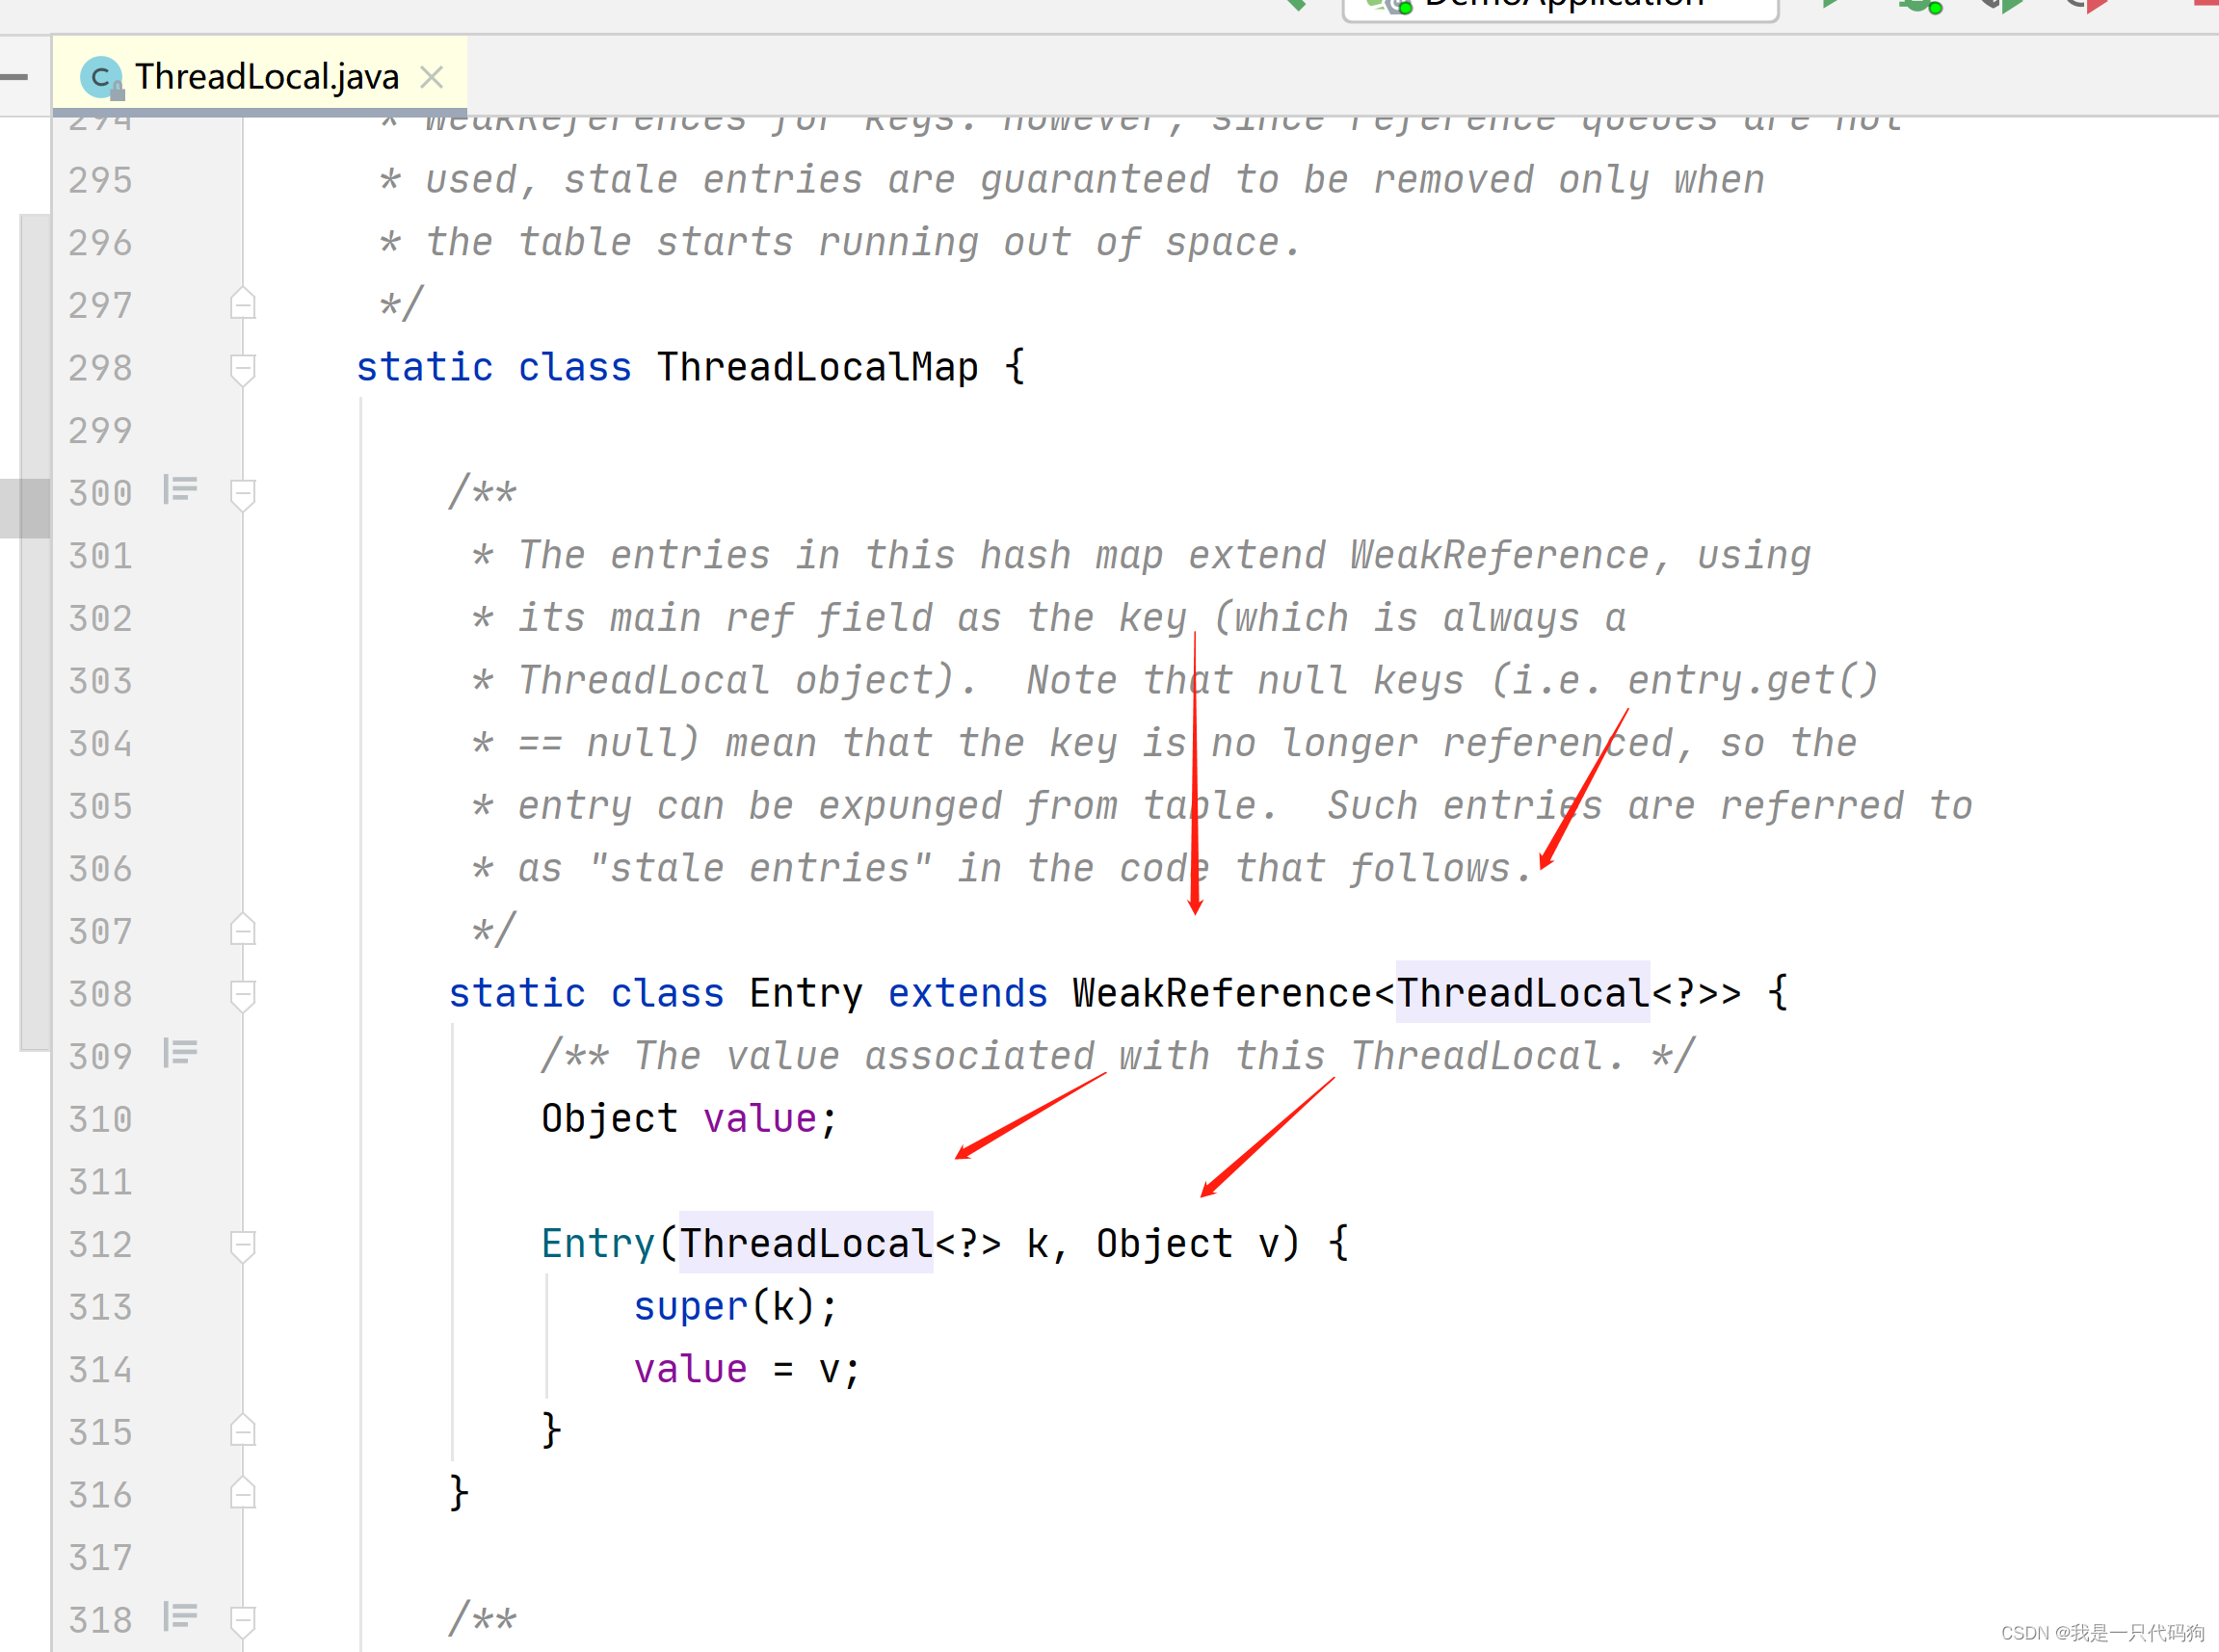Image resolution: width=2219 pixels, height=1652 pixels.
Task: Click WeakReference in the Entry class declaration
Action: (x=1221, y=993)
